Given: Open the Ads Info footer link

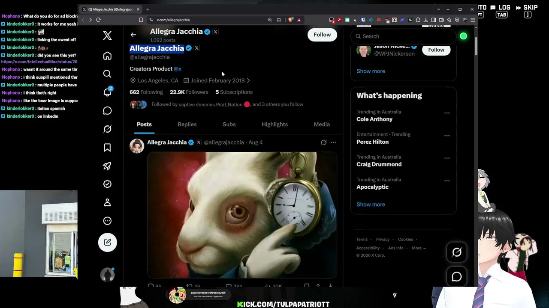Looking at the screenshot, I should point(396,248).
